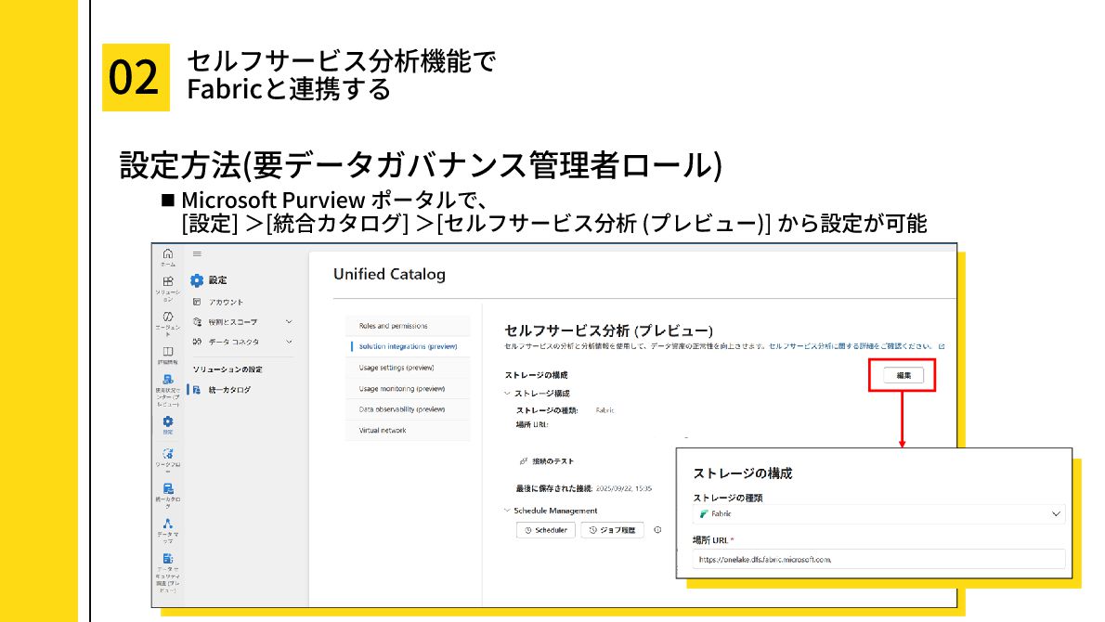Expand the データ コネクタ chevron
Viewport: 1105px width, 622px height.
(x=289, y=342)
